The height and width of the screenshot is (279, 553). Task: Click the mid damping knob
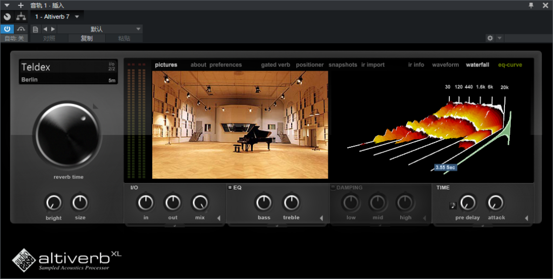pos(377,202)
